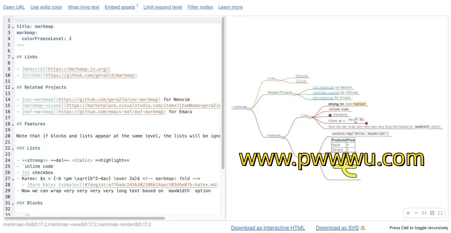The image size is (451, 233).
Task: Open the Filter nodes menu option
Action: (200, 7)
